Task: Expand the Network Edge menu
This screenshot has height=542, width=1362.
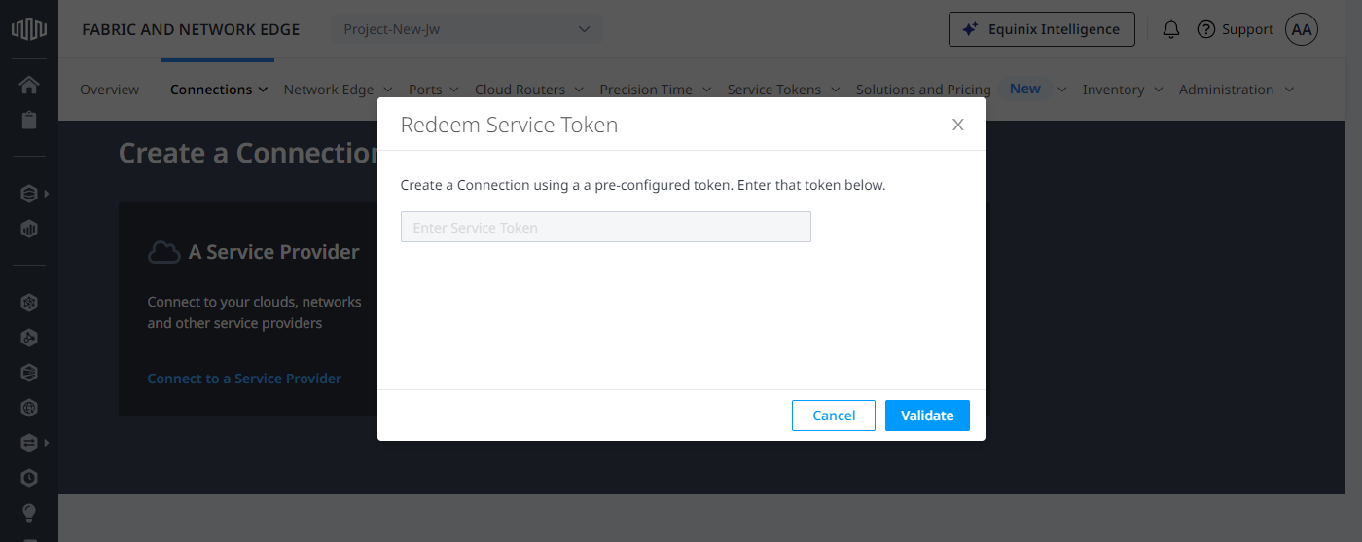Action: point(338,90)
